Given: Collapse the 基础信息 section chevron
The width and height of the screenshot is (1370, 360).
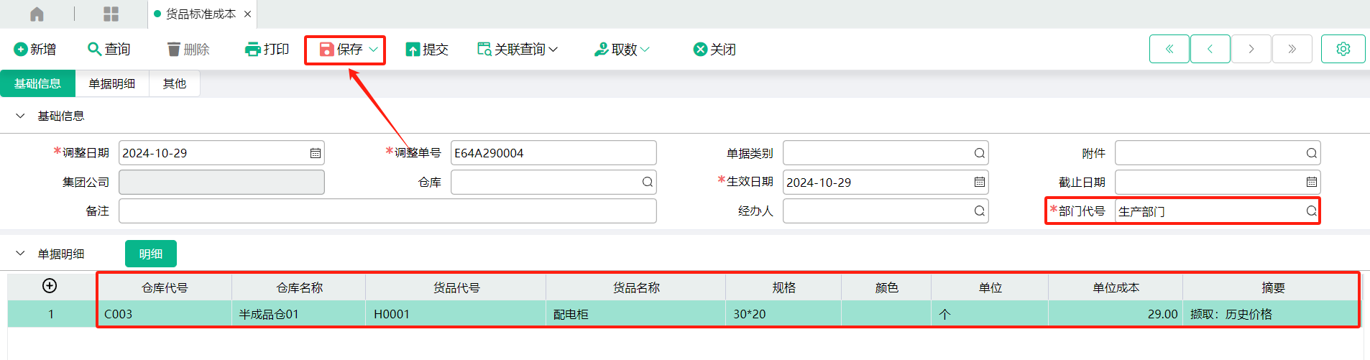Looking at the screenshot, I should click(x=20, y=116).
